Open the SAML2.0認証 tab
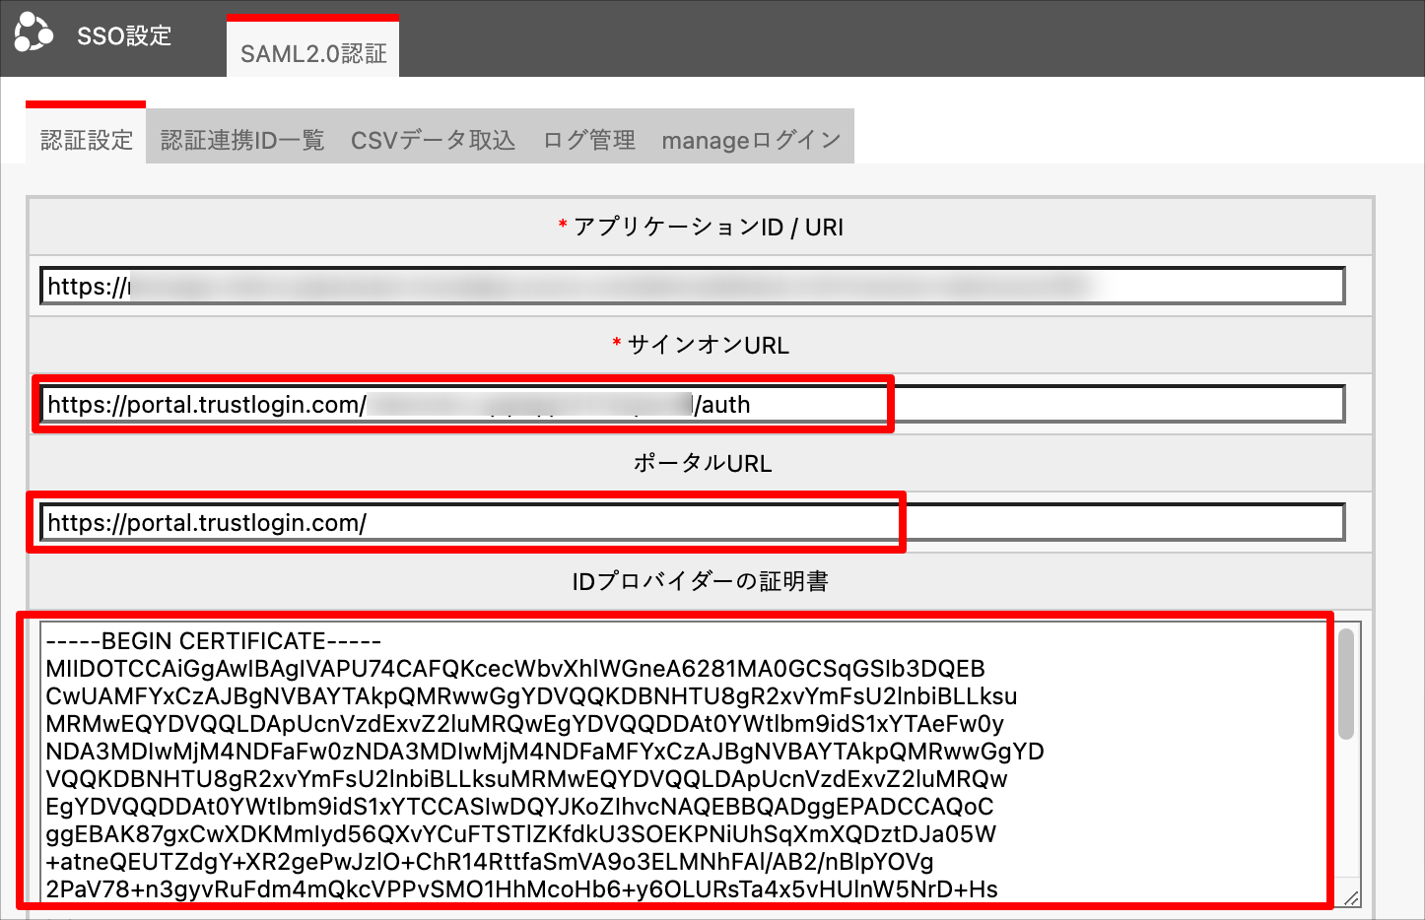This screenshot has height=920, width=1425. click(x=312, y=46)
